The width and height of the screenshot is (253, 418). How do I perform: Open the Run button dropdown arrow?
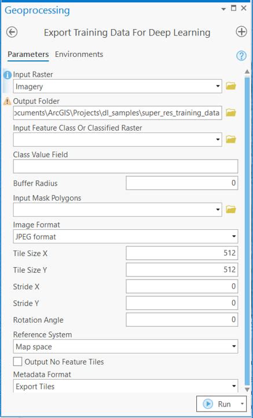(x=242, y=404)
